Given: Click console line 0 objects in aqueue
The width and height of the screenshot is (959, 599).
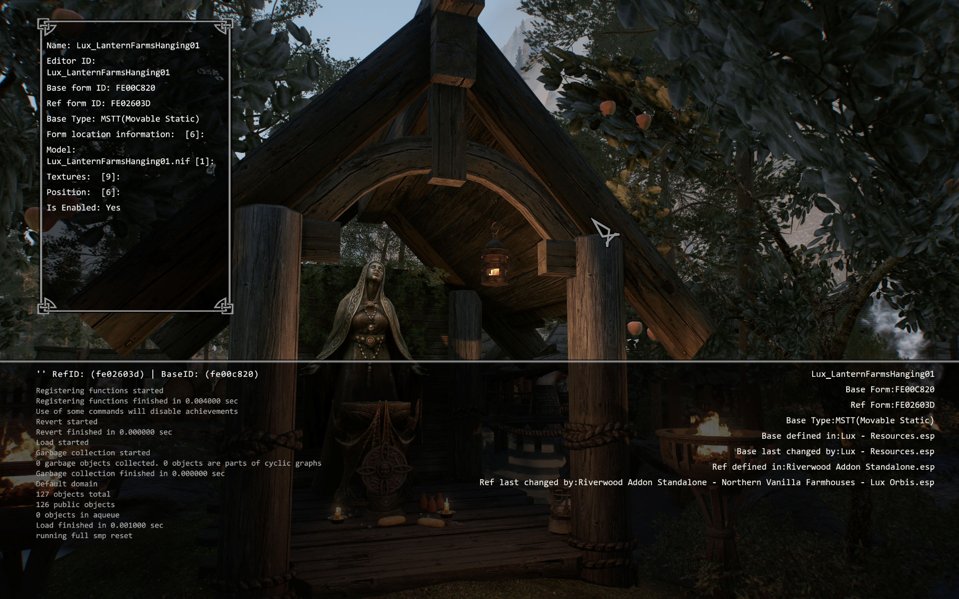Looking at the screenshot, I should coord(77,515).
